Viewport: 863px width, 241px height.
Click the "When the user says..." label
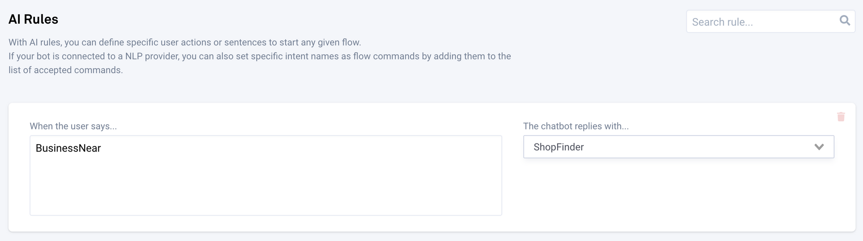point(73,126)
